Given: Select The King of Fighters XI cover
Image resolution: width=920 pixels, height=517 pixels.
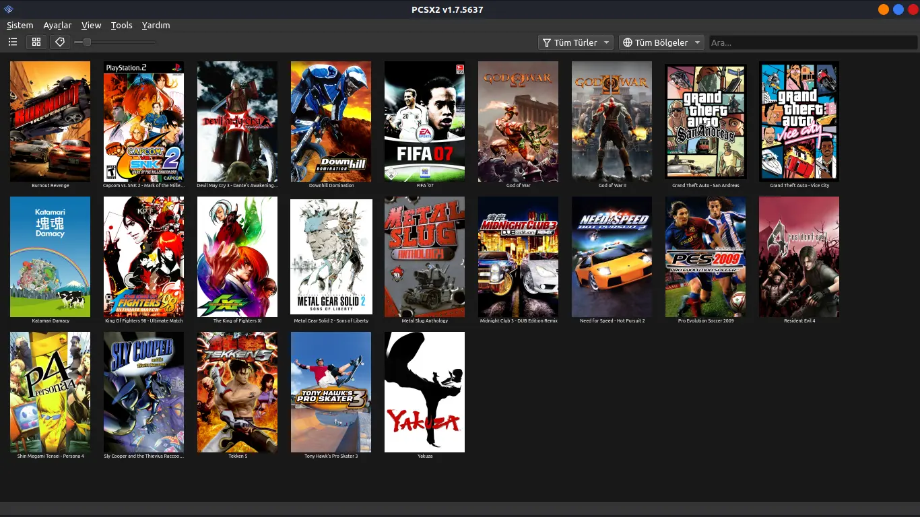Looking at the screenshot, I should (x=237, y=256).
